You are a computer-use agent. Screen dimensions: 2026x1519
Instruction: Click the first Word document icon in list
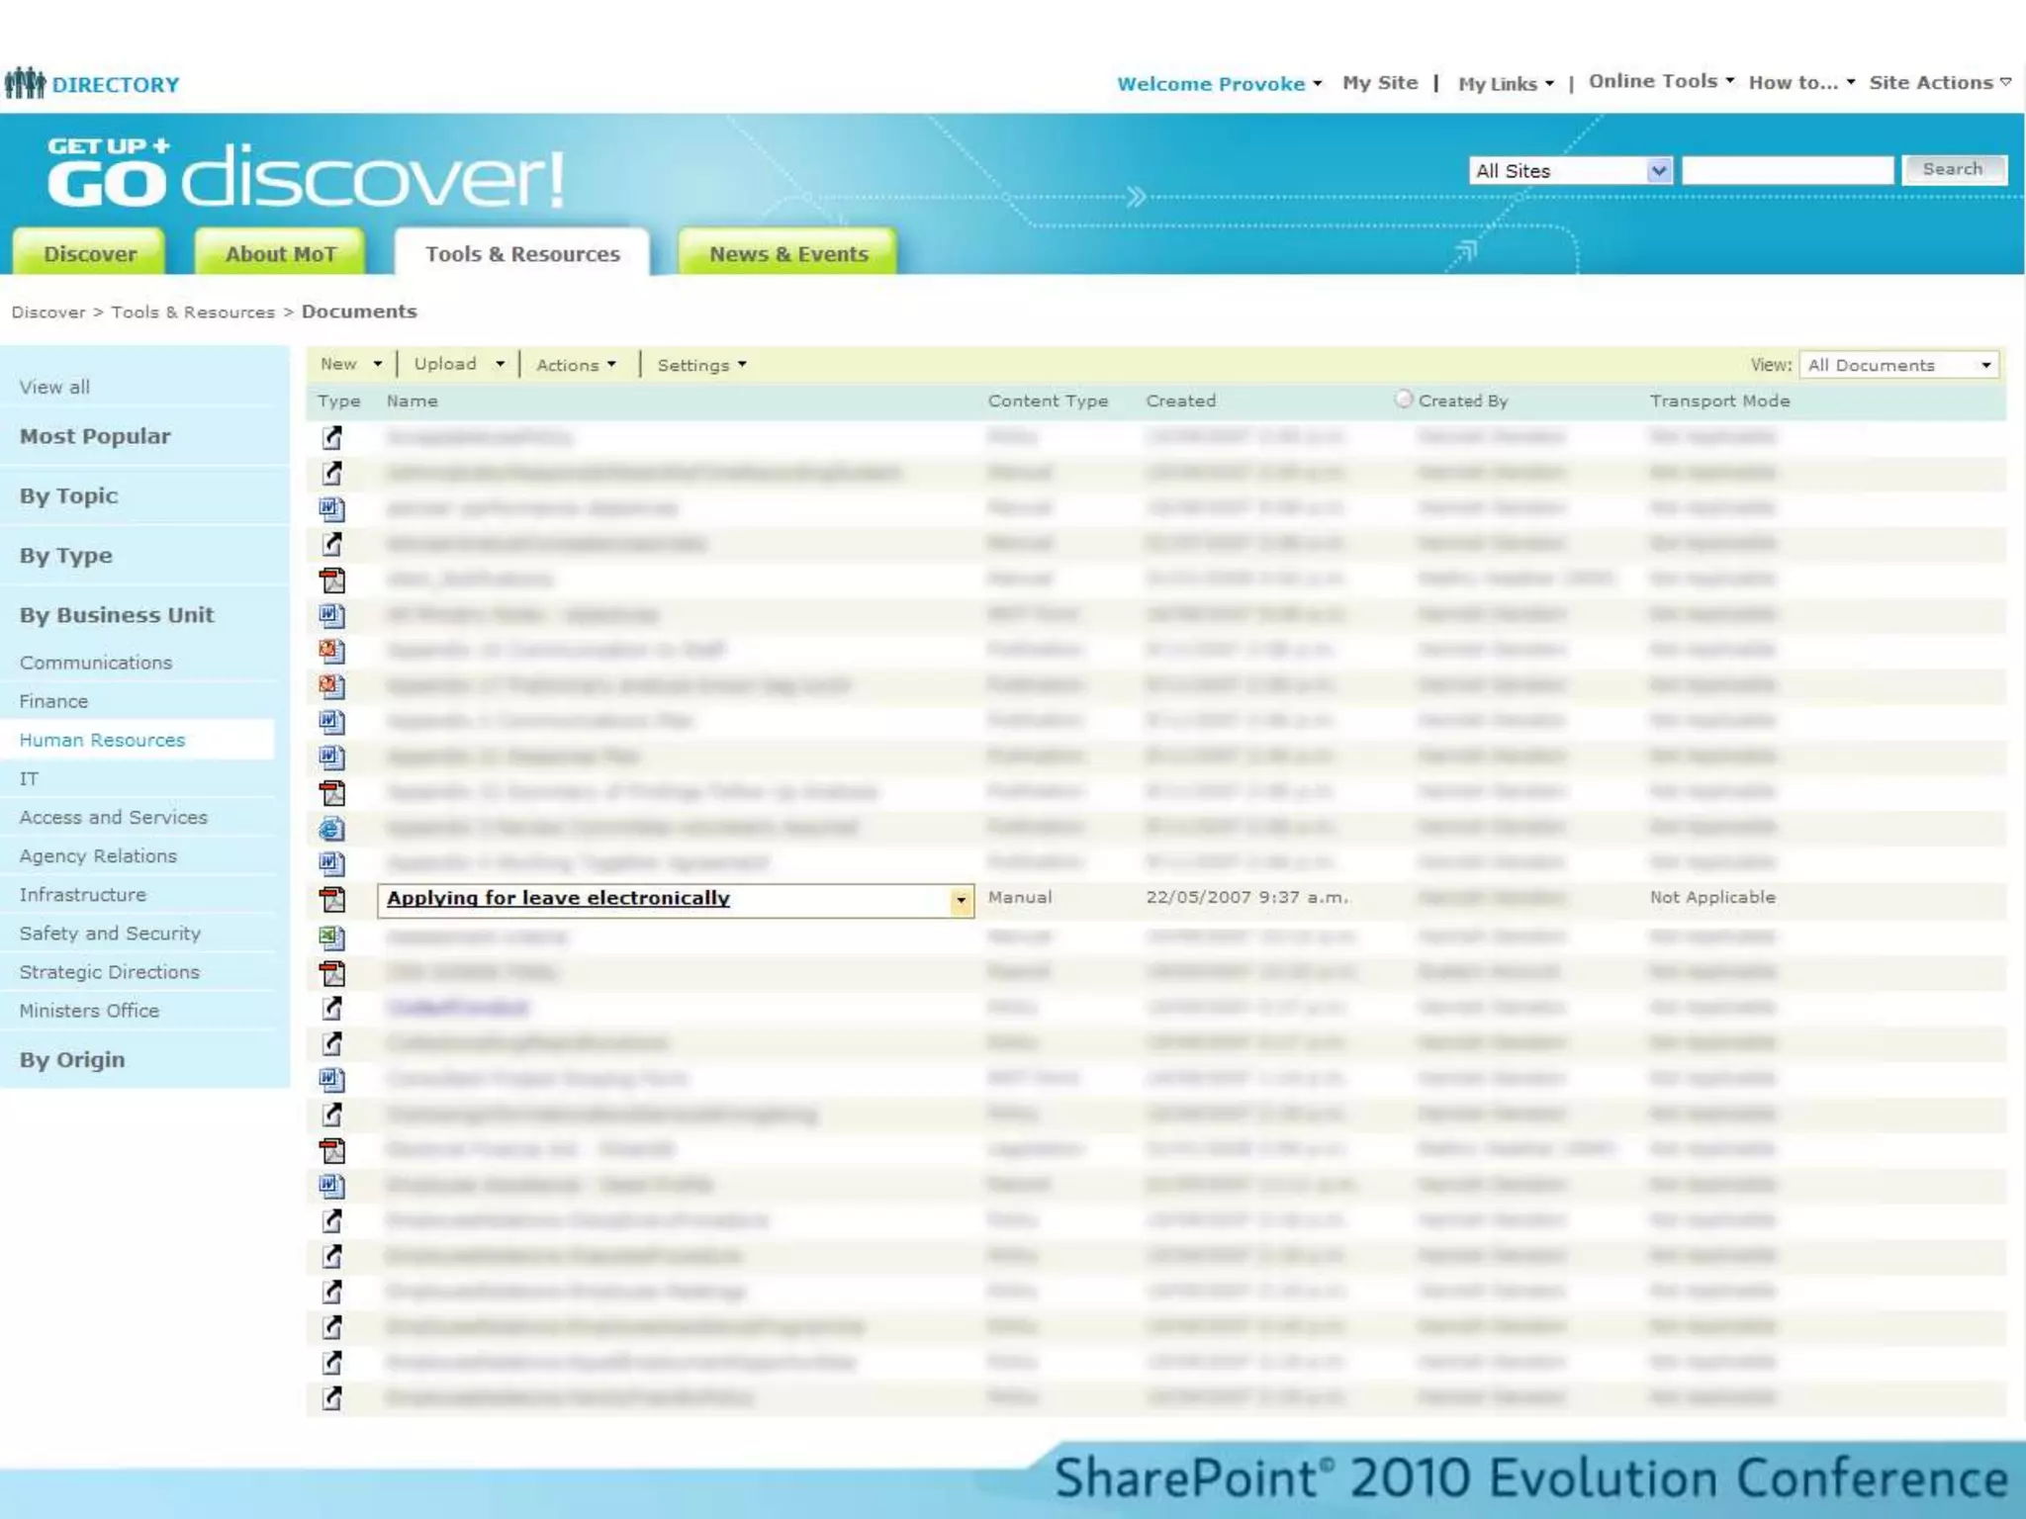point(331,508)
